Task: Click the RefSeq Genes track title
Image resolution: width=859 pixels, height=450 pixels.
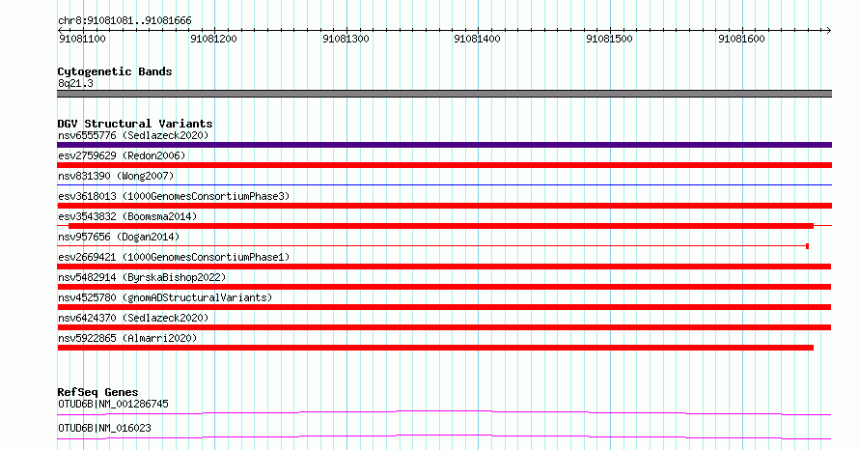Action: point(97,392)
